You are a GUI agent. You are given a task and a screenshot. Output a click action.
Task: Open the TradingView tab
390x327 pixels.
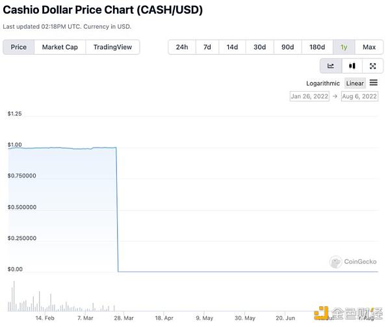[112, 47]
